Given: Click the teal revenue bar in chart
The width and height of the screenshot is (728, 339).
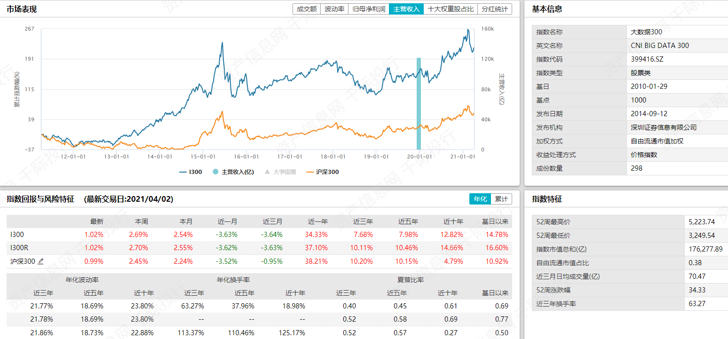Looking at the screenshot, I should point(419,103).
